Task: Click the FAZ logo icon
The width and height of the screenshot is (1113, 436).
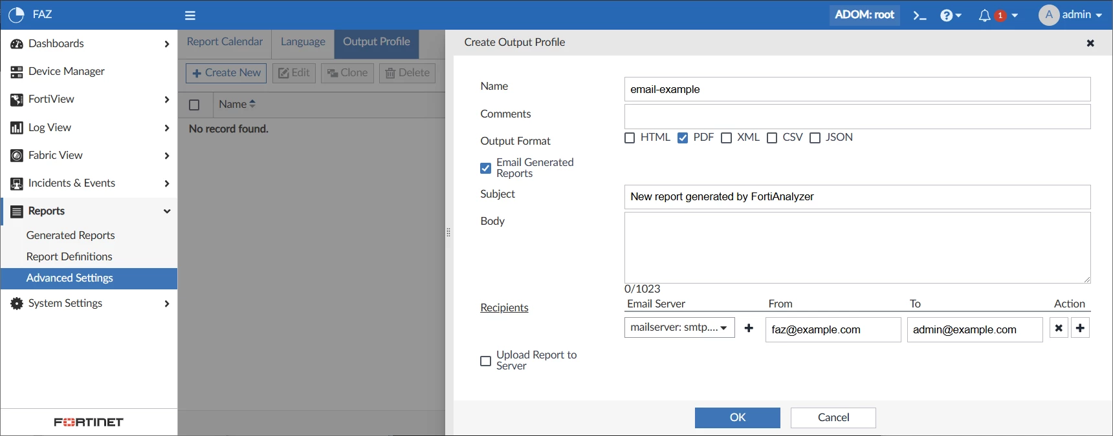Action: click(16, 15)
